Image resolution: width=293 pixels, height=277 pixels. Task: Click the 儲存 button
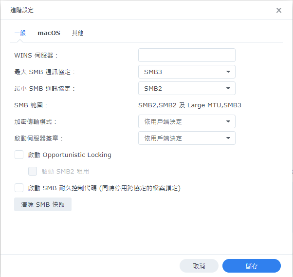[x=252, y=266]
